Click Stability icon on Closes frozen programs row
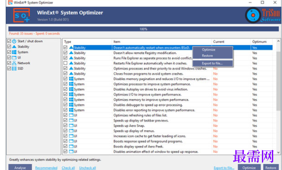282x170 pixels. coord(71,74)
